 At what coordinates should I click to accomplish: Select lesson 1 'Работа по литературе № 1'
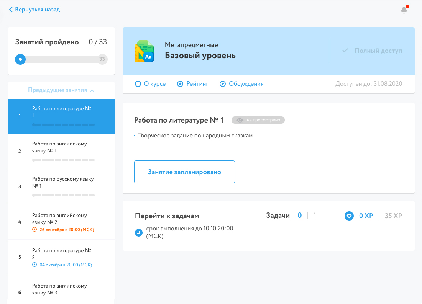[61, 116]
